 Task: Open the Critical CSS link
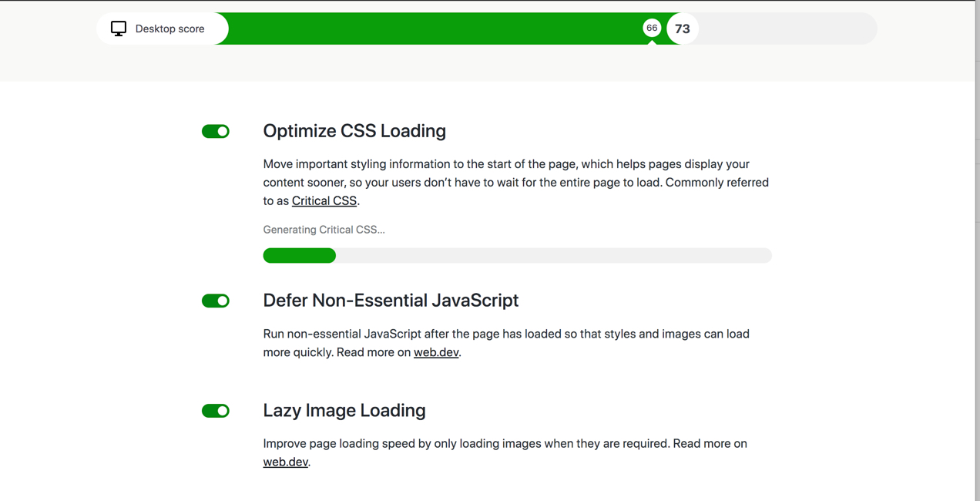pyautogui.click(x=324, y=200)
